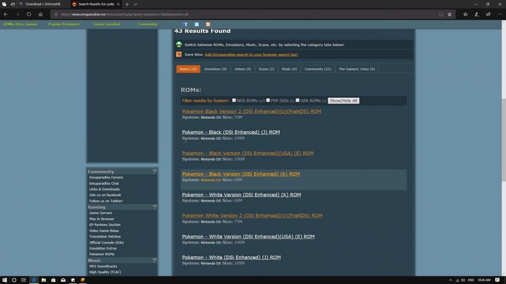The height and width of the screenshot is (284, 506).
Task: Open a new browser tab
Action: click(x=127, y=4)
